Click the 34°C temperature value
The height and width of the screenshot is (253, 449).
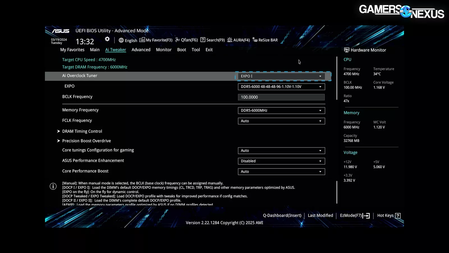click(x=377, y=74)
